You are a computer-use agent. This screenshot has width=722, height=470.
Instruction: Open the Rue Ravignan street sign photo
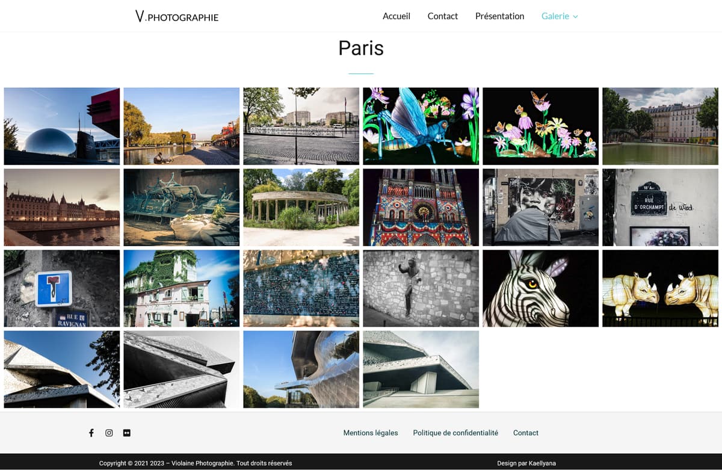[62, 288]
